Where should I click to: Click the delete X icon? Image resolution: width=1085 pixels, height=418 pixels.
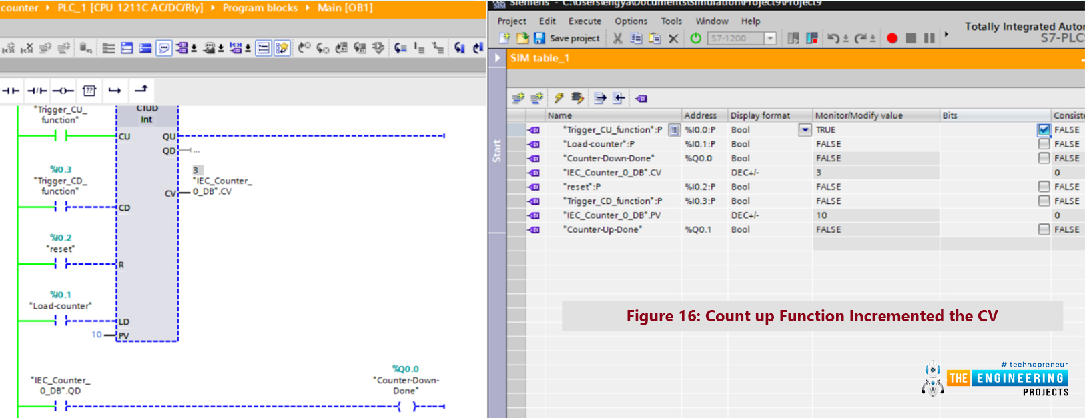pyautogui.click(x=673, y=38)
